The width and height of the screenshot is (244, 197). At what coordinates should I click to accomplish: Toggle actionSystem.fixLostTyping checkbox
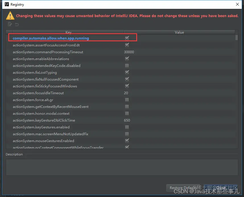(127, 72)
